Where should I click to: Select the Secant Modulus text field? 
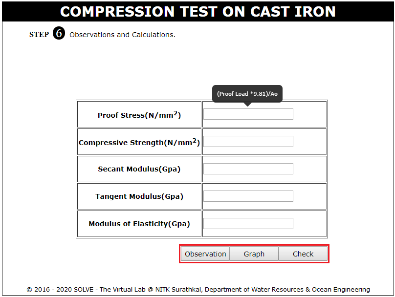(x=248, y=169)
